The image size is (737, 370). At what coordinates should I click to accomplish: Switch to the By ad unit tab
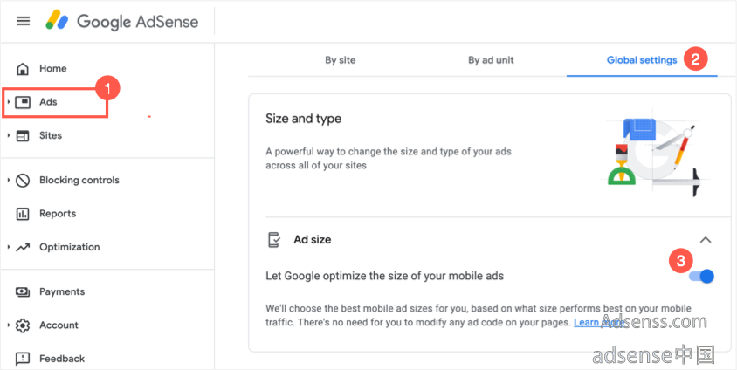pos(491,60)
